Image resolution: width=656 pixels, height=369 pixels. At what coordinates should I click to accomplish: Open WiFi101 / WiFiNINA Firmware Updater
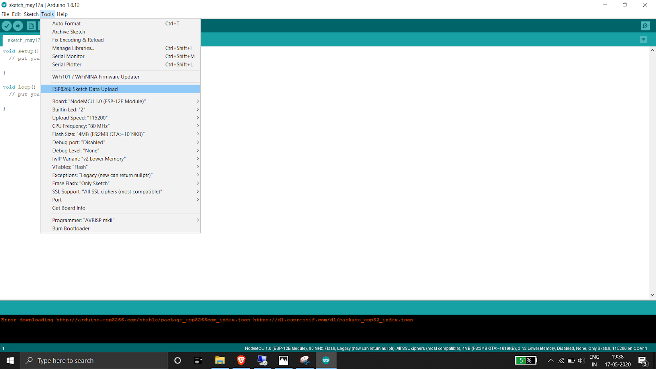(120, 77)
